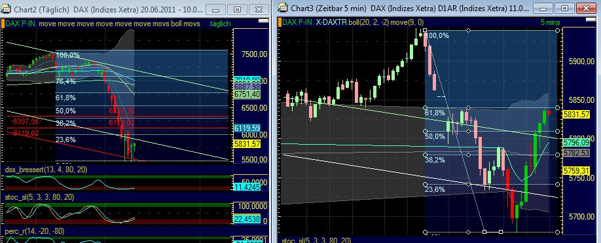The width and height of the screenshot is (601, 243).
Task: Click the 61,8% Fibonacci label in Chart3
Action: point(435,113)
